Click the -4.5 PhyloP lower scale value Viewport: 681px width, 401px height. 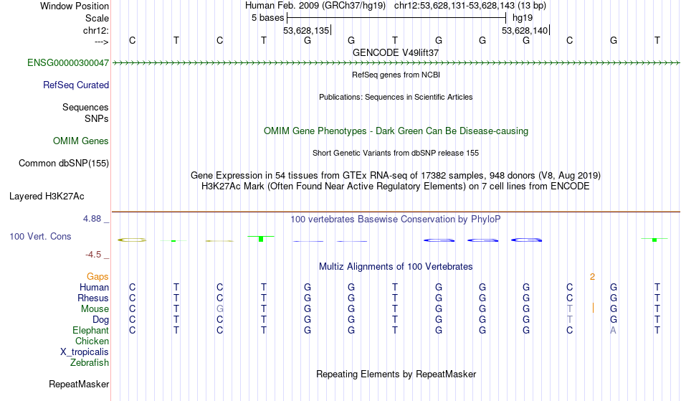pyautogui.click(x=93, y=255)
